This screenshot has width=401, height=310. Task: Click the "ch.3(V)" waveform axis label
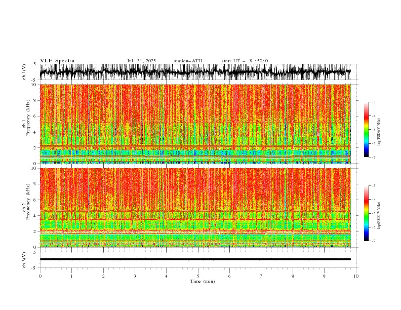point(24,260)
